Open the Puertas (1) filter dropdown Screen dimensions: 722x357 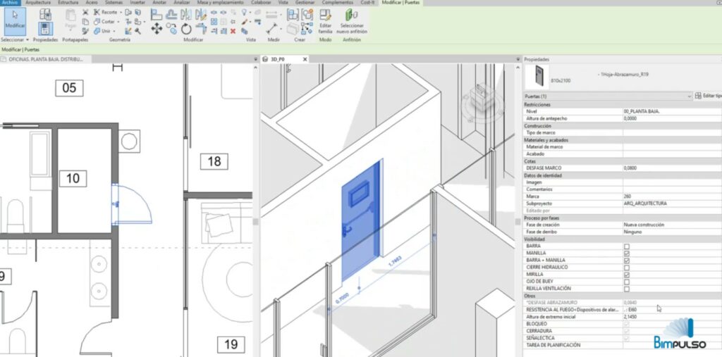tap(688, 95)
